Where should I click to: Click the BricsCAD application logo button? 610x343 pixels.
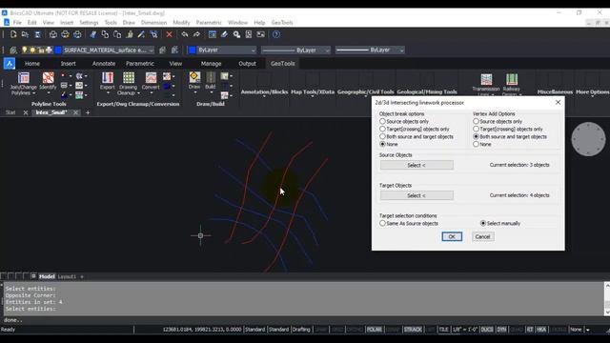tap(10, 64)
